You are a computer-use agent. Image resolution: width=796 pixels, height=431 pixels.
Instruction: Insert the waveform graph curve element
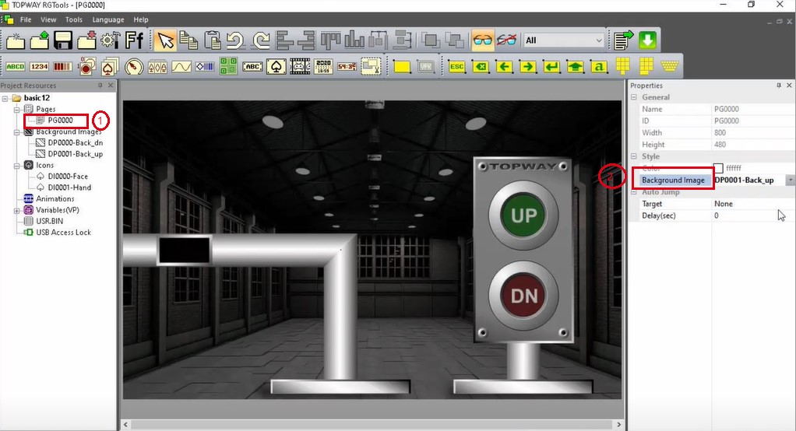tap(181, 67)
